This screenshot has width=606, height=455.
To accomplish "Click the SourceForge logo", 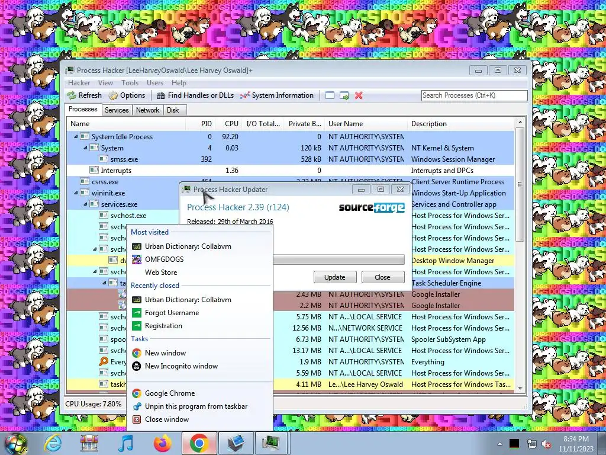I will [372, 207].
